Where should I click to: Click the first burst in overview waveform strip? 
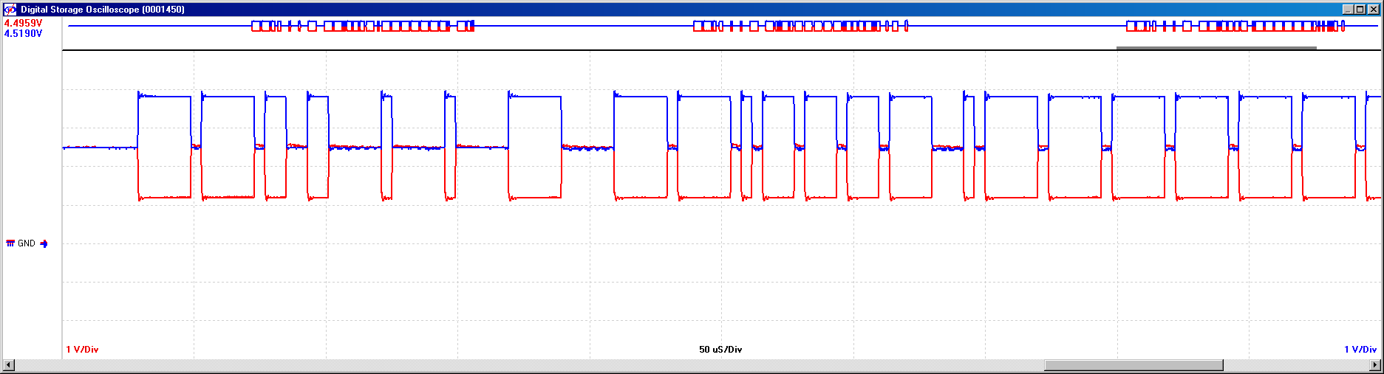[x=363, y=26]
